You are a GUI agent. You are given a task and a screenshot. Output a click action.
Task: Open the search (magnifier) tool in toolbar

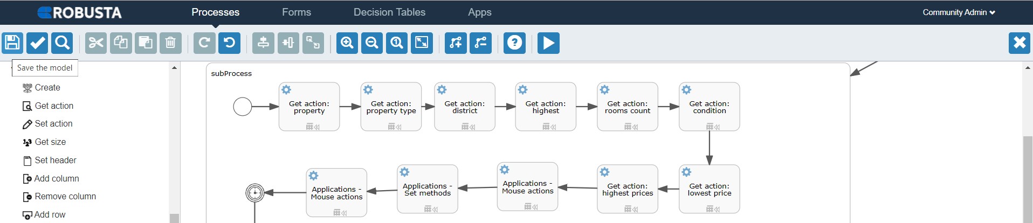click(63, 43)
